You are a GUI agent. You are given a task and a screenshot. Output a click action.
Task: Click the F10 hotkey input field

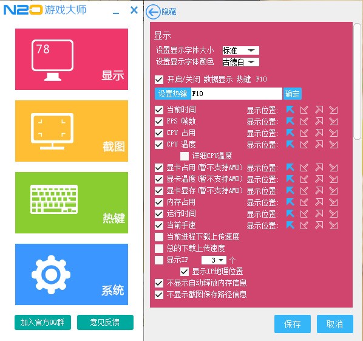pos(236,94)
